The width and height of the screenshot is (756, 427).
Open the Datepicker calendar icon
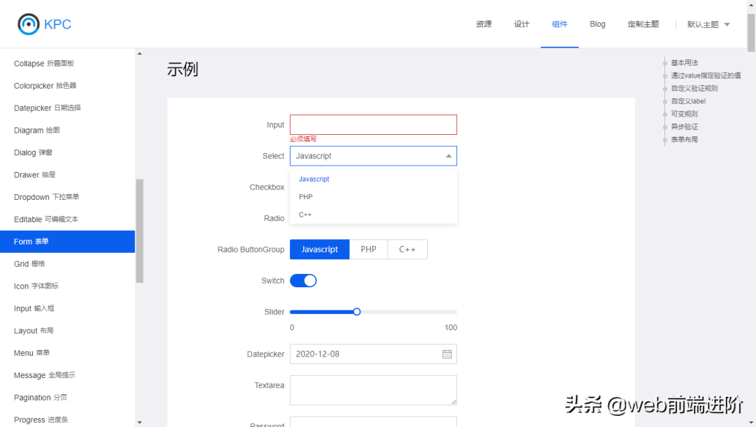[447, 354]
